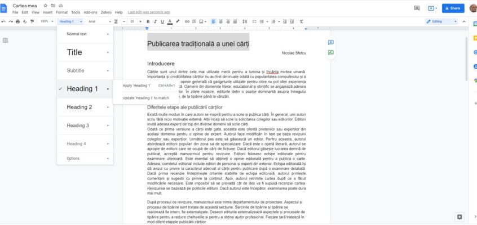Open the Heading 1 styles dropdown
The image size is (477, 225).
tap(70, 21)
